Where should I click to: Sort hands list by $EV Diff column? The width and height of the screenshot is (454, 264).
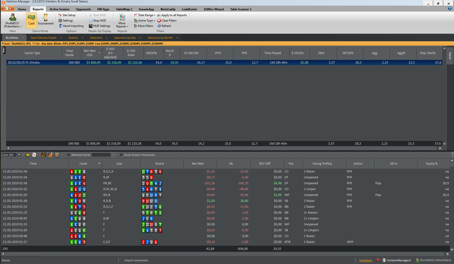[x=265, y=163]
